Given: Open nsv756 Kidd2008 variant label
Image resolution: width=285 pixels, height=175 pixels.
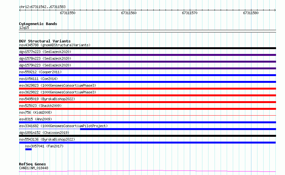Looking at the screenshot, I should click(36, 112).
